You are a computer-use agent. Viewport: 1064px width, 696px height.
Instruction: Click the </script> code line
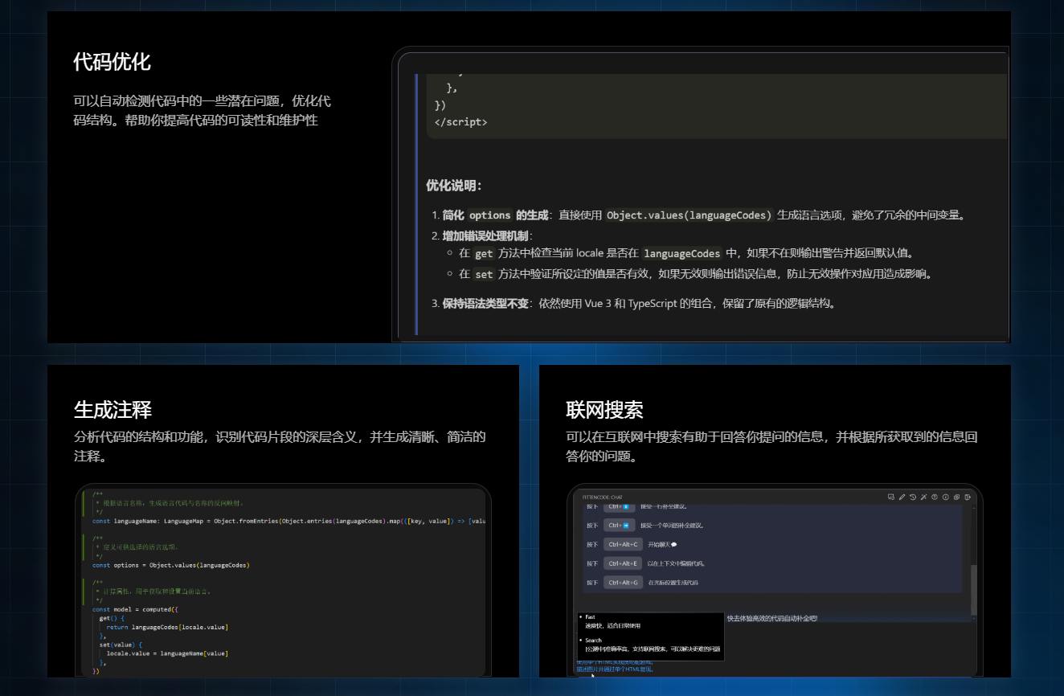[460, 122]
